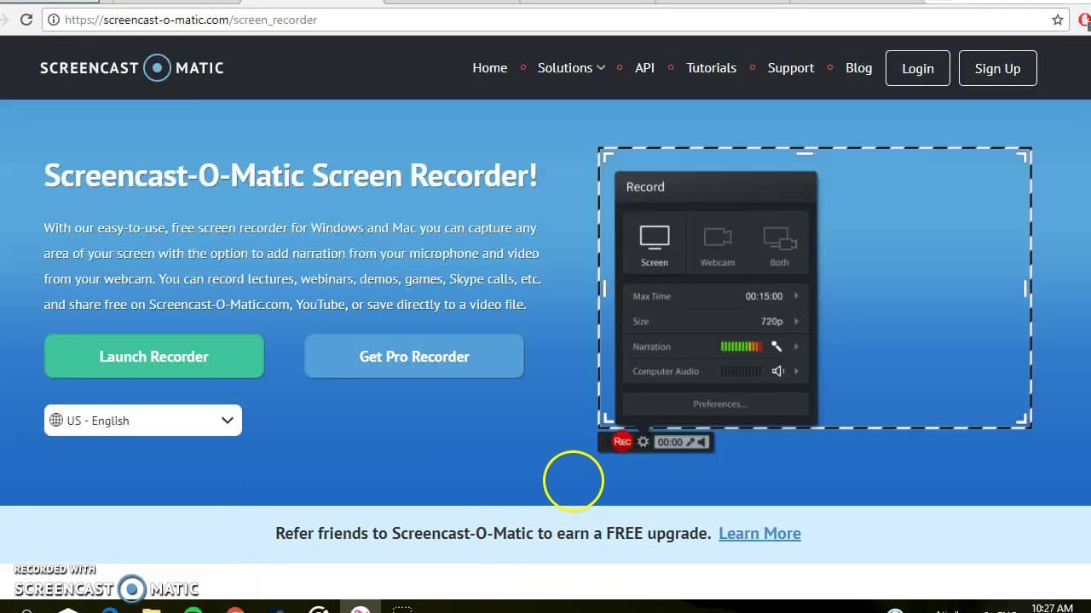Open the US - English language dropdown
Image resolution: width=1091 pixels, height=613 pixels.
pos(143,420)
